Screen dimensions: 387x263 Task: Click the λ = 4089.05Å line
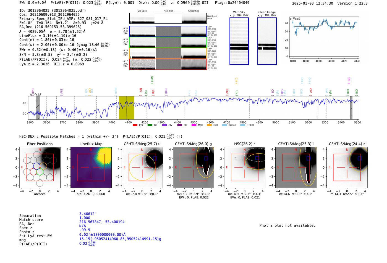[x=52, y=31]
